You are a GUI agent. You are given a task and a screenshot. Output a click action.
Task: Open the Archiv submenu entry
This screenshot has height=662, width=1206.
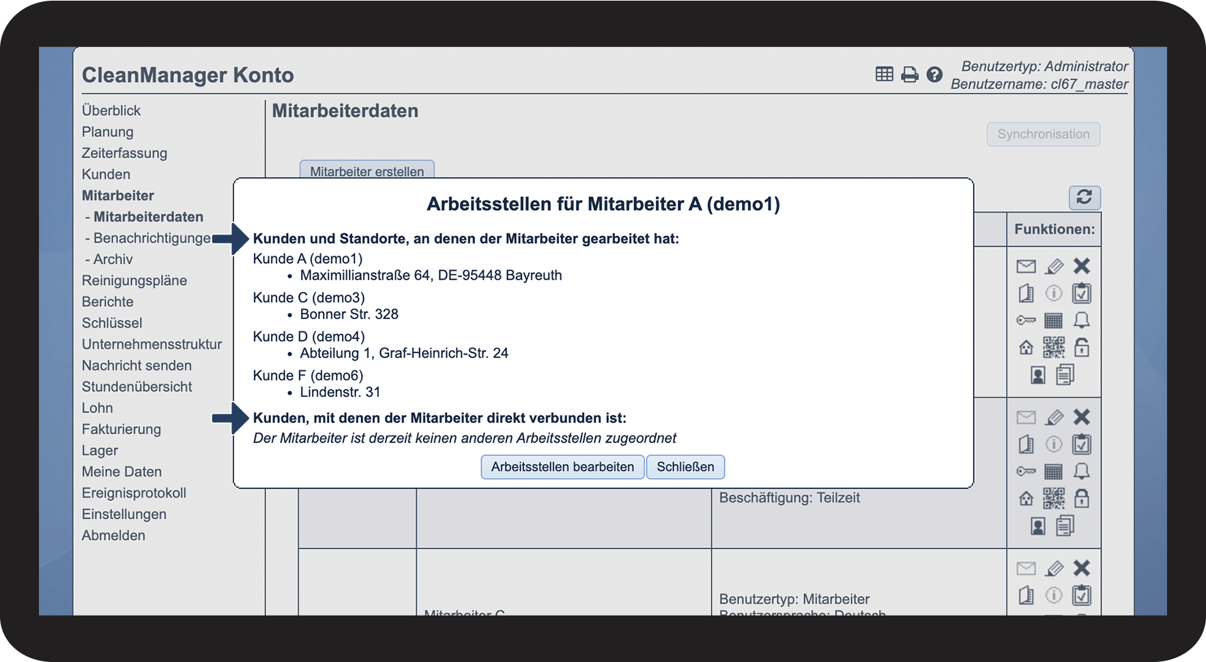(x=109, y=260)
